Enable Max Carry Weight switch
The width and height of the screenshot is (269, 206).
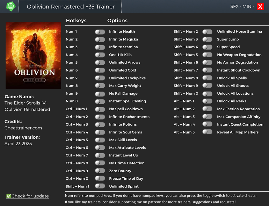[x=100, y=86]
